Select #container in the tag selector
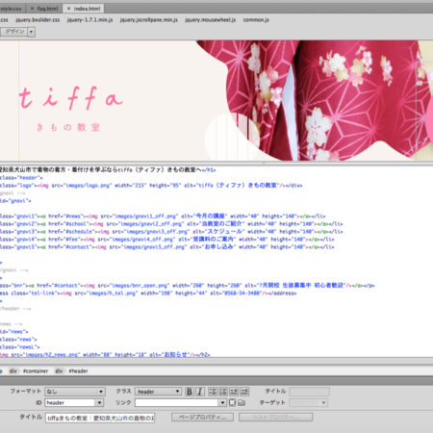This screenshot has height=433, width=433. [x=36, y=371]
